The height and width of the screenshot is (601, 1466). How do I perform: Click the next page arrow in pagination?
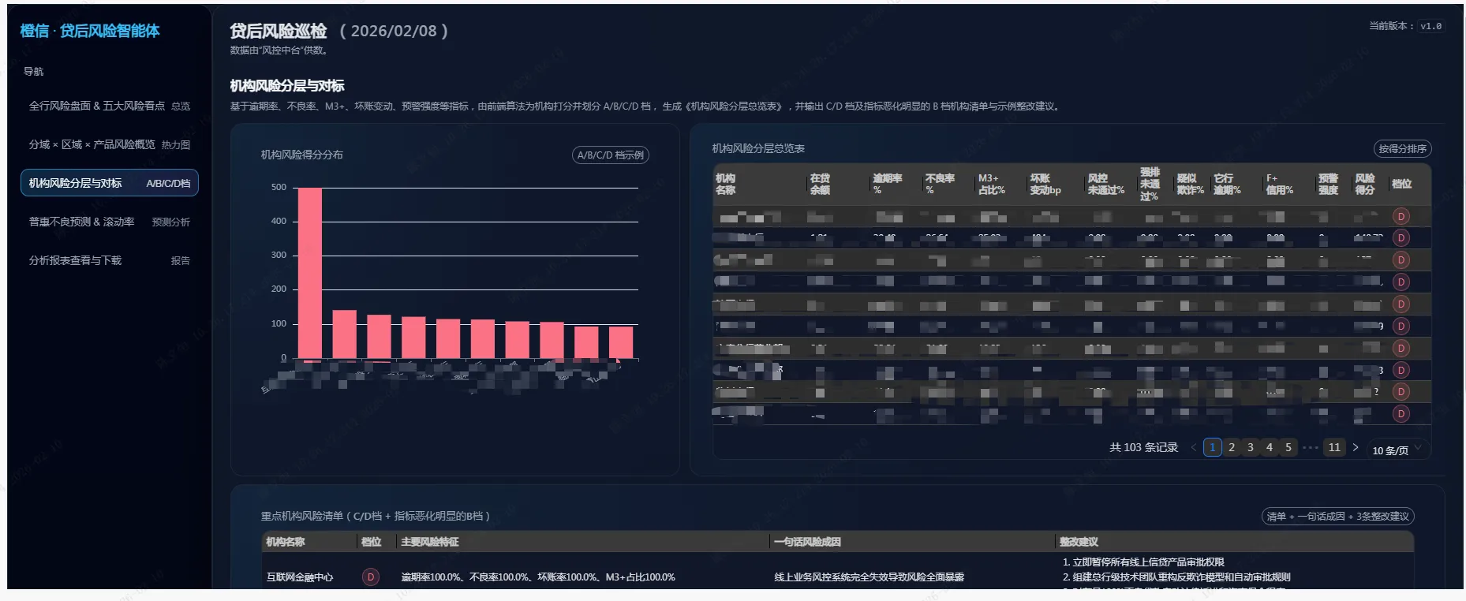pos(1356,447)
